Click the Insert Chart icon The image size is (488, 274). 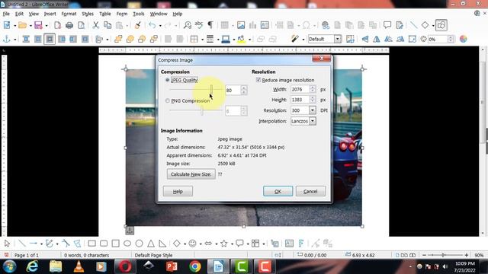(252, 25)
